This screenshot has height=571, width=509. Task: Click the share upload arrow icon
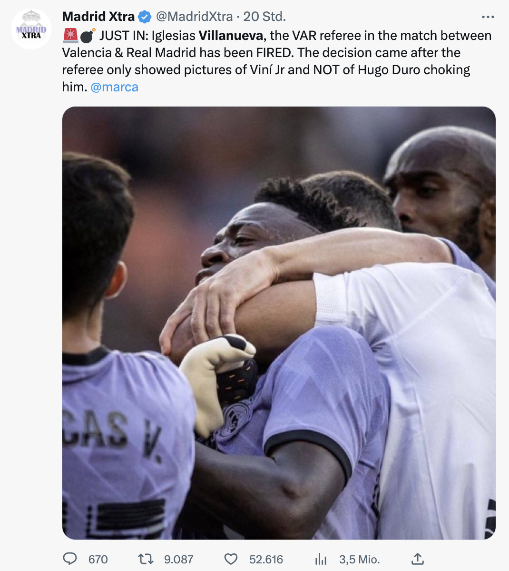[417, 559]
